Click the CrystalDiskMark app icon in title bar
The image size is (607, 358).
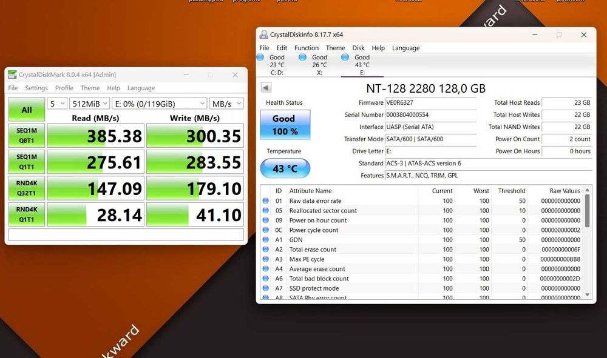pyautogui.click(x=12, y=75)
